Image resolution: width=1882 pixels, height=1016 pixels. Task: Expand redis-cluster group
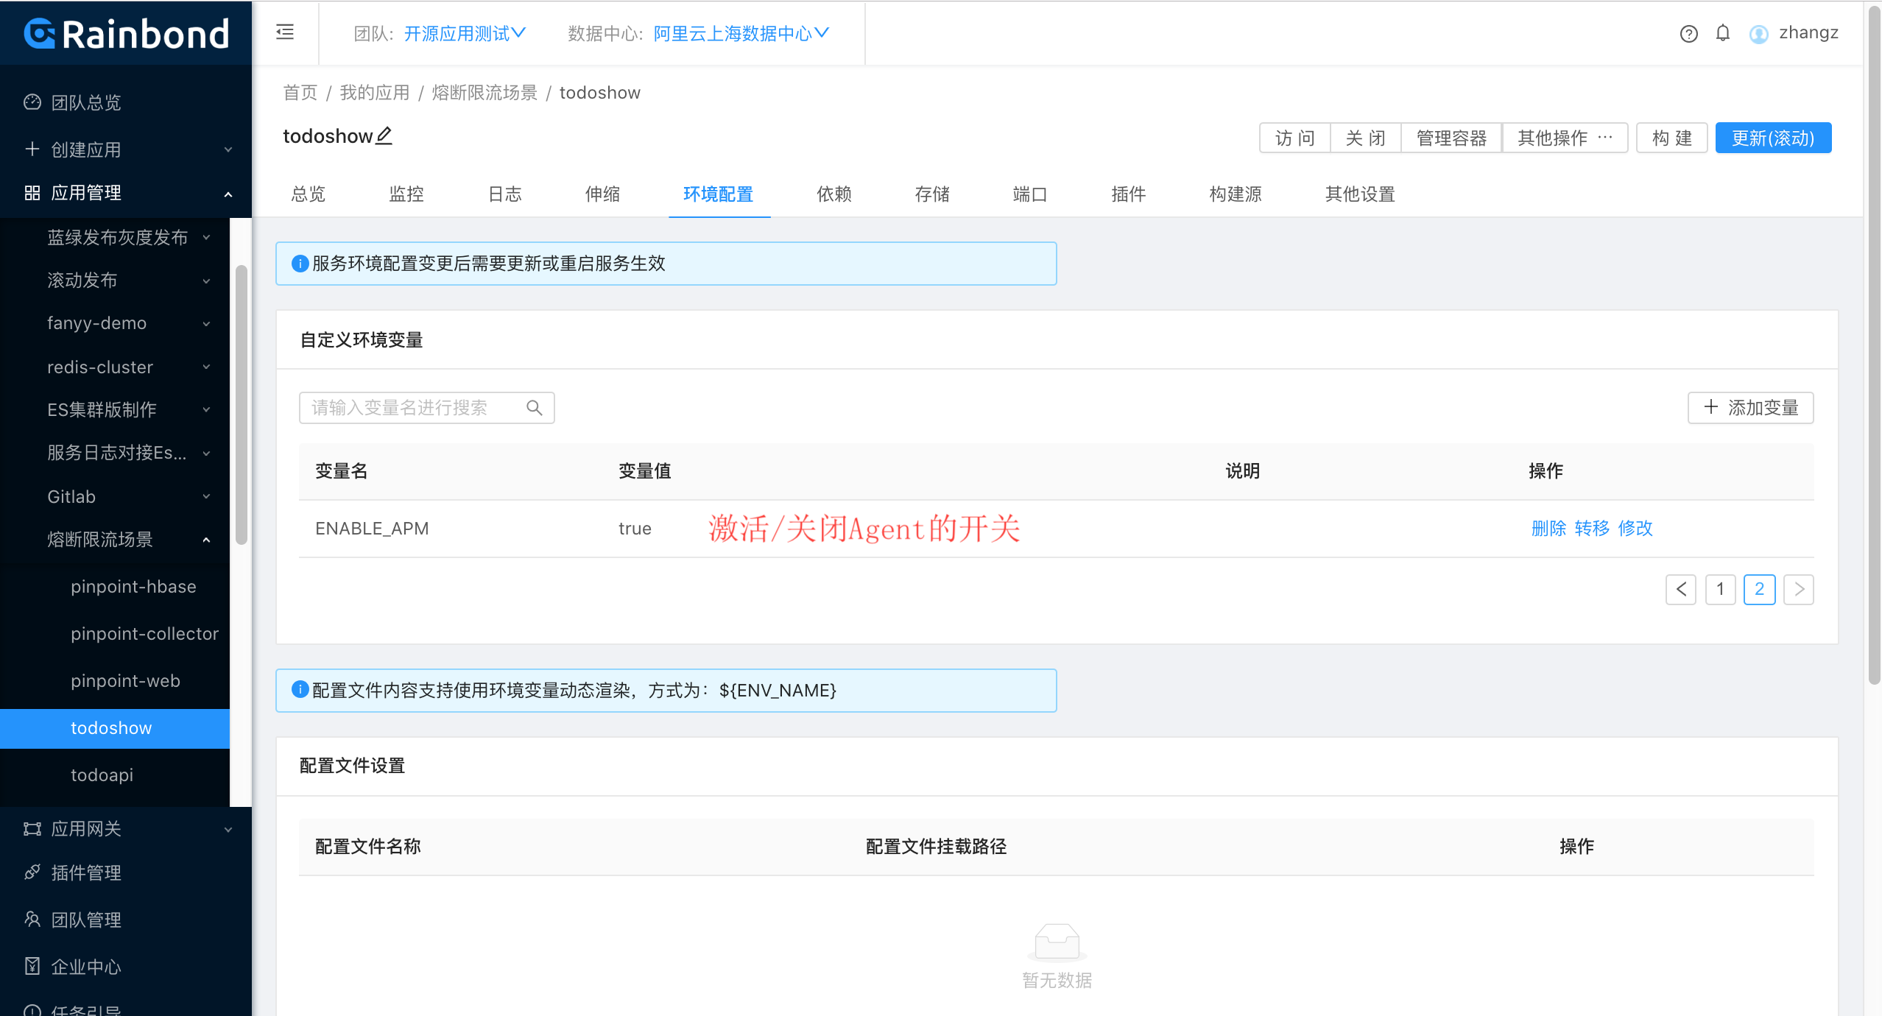(x=206, y=367)
